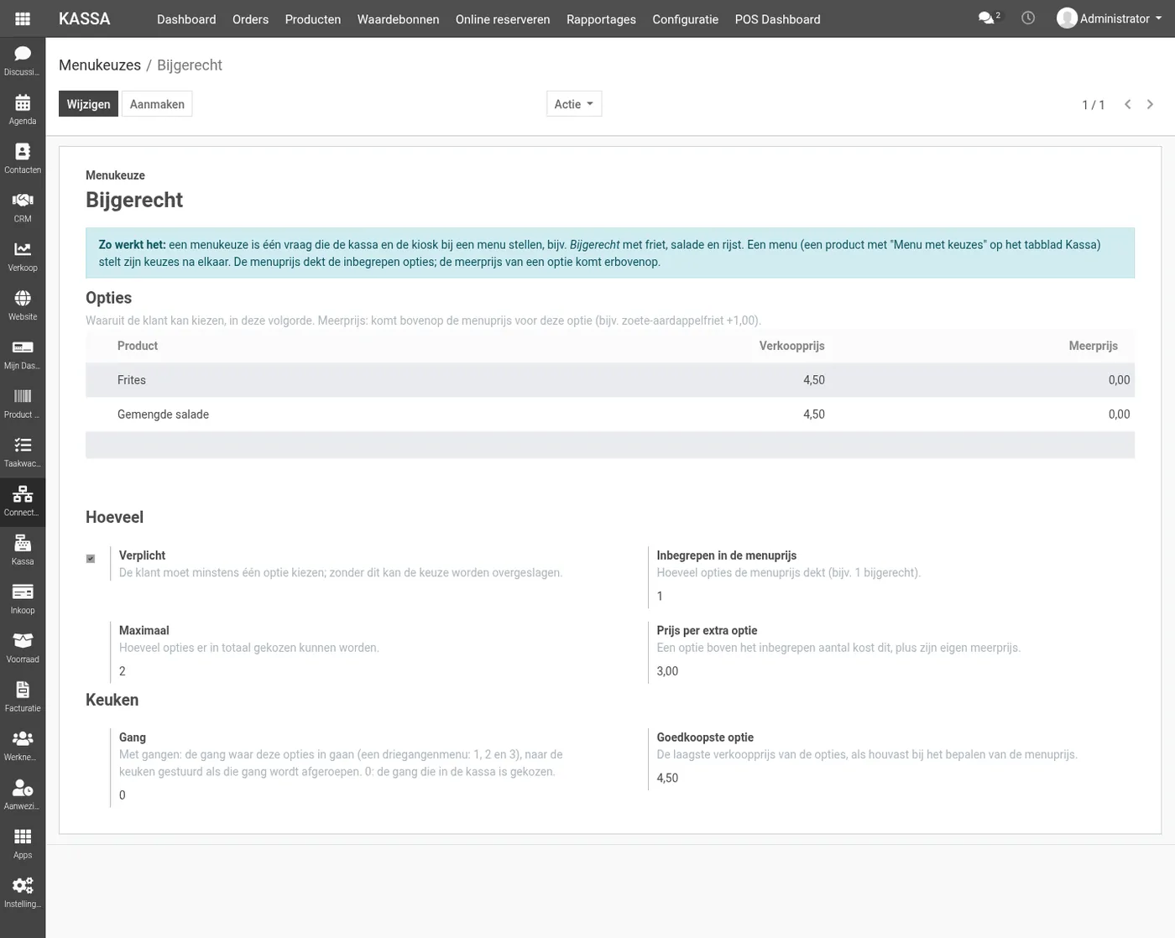This screenshot has width=1175, height=938.
Task: Toggle the Verplicht checkbox
Action: click(x=91, y=559)
